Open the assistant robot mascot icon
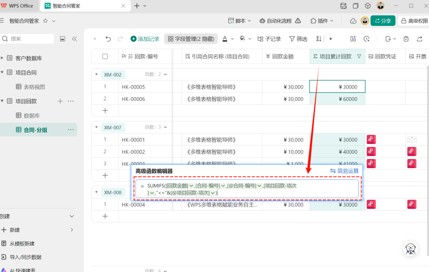Screen dimensions: 429x272 pyautogui.click(x=411, y=249)
